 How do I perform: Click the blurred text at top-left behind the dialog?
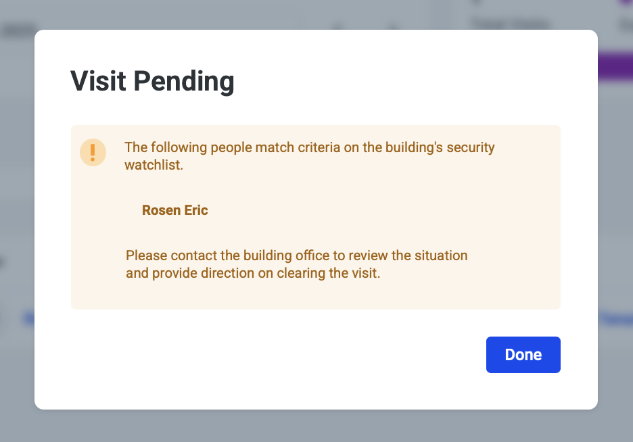[20, 30]
